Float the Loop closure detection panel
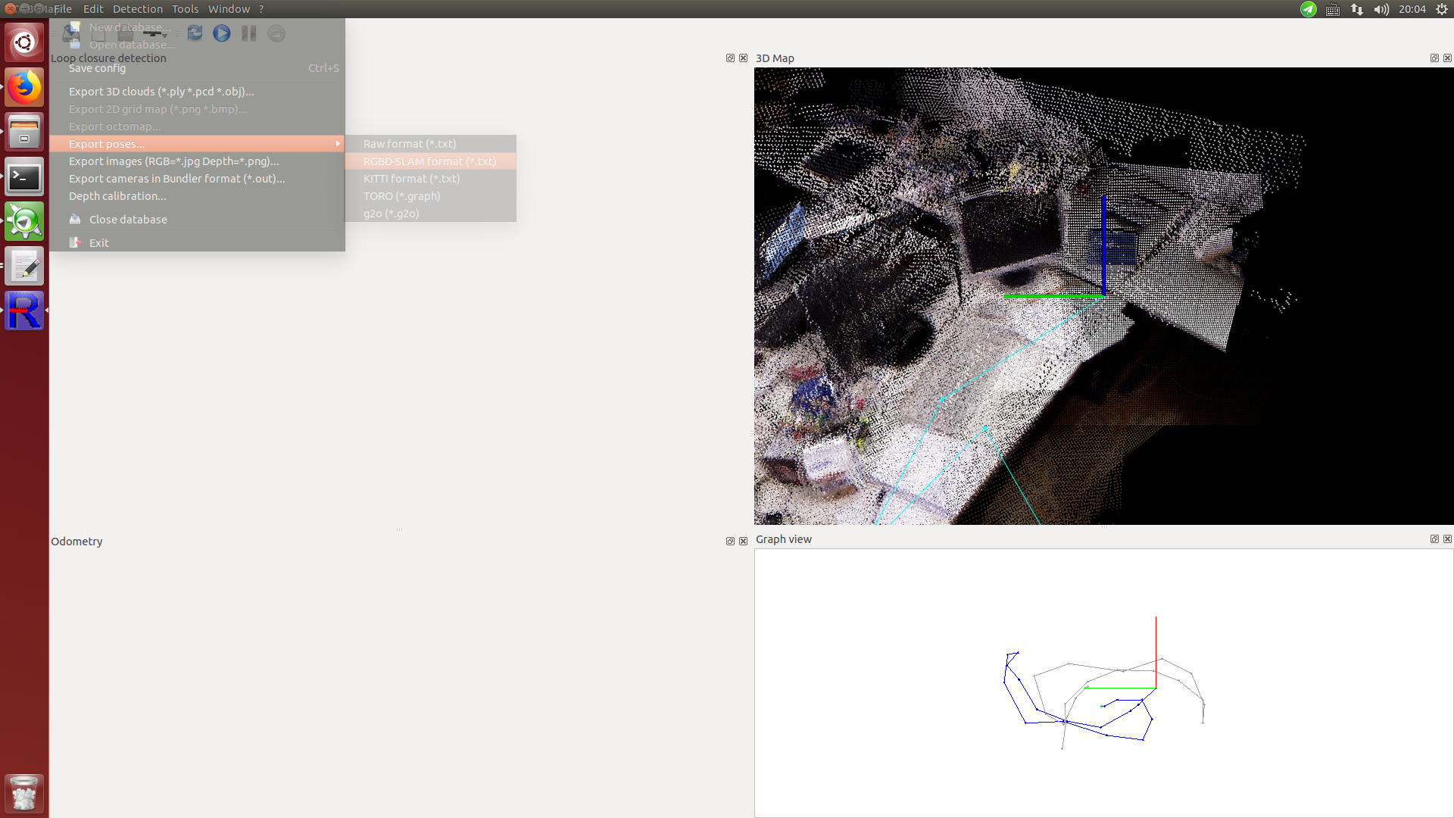1454x818 pixels. tap(730, 58)
